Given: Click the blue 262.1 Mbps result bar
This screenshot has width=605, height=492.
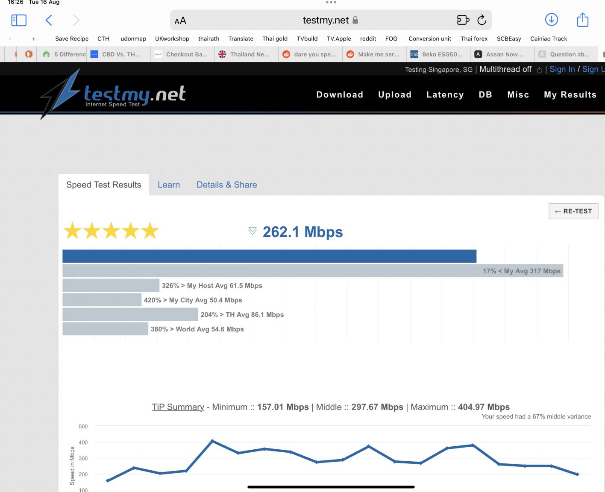Looking at the screenshot, I should [269, 256].
